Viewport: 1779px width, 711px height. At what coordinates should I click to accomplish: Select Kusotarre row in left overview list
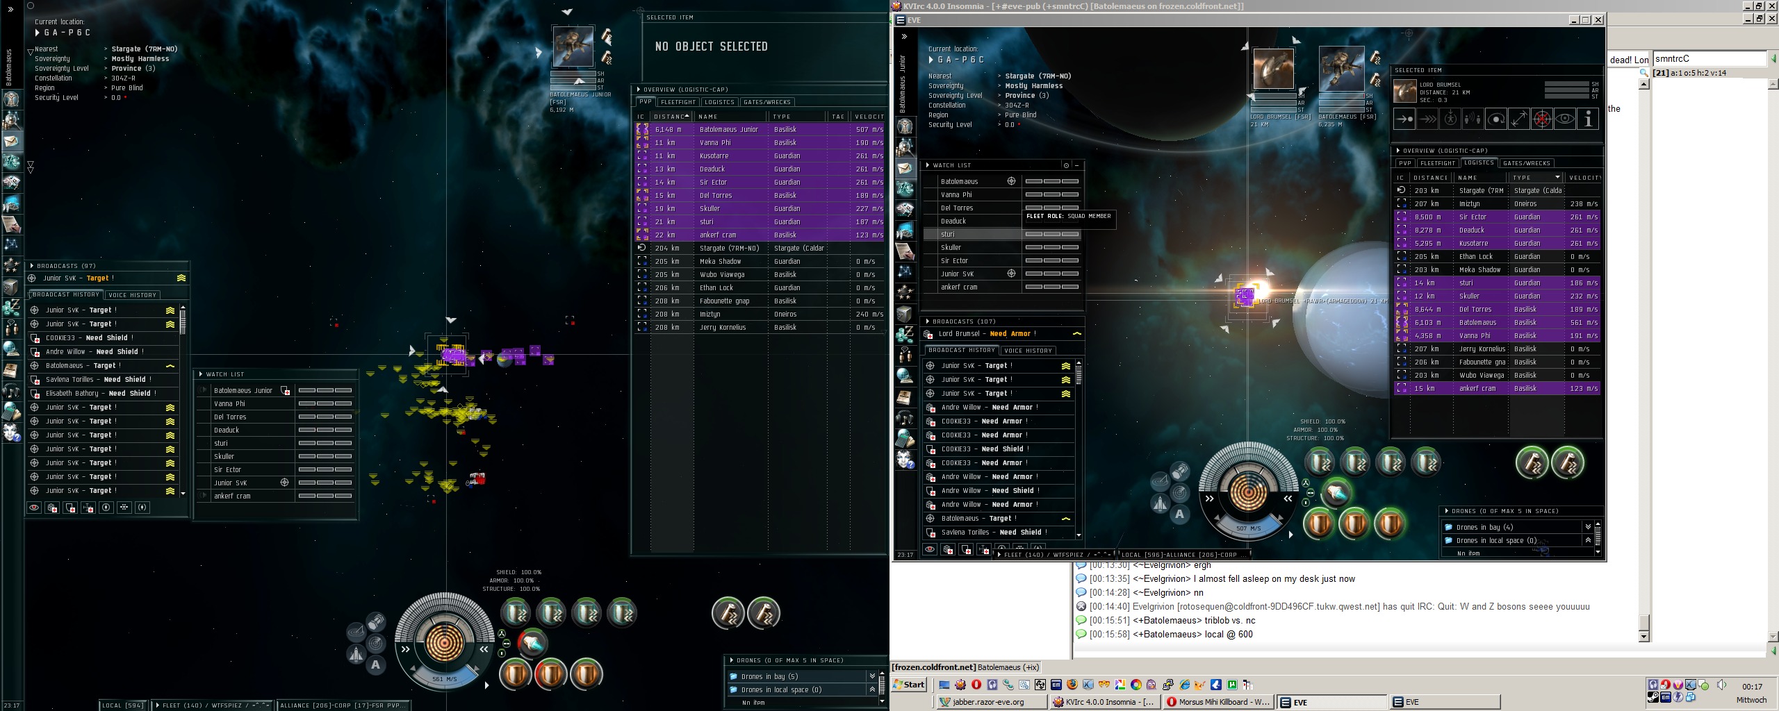[759, 156]
